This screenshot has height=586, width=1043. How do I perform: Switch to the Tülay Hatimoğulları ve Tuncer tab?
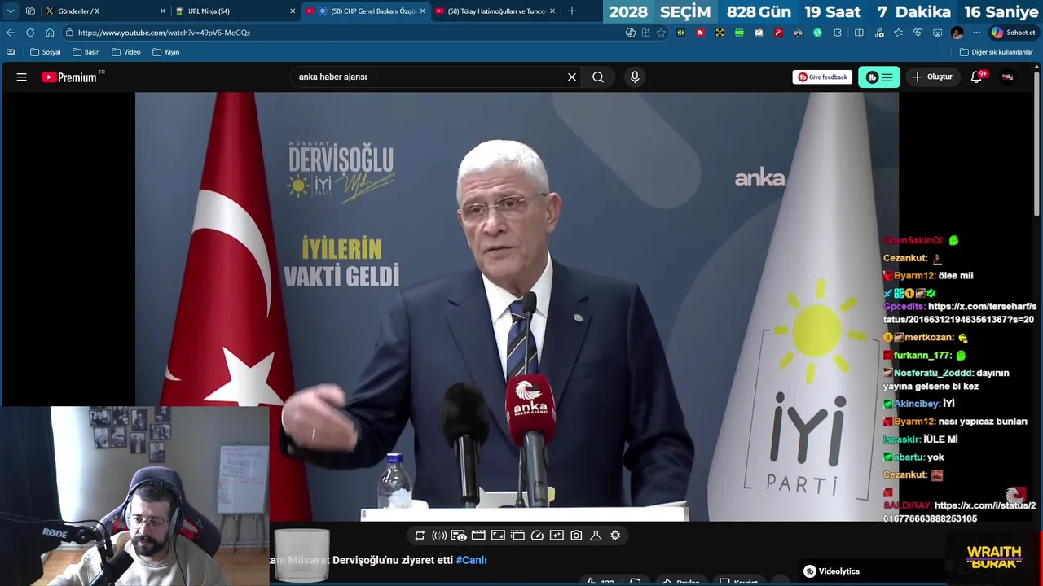(x=495, y=11)
